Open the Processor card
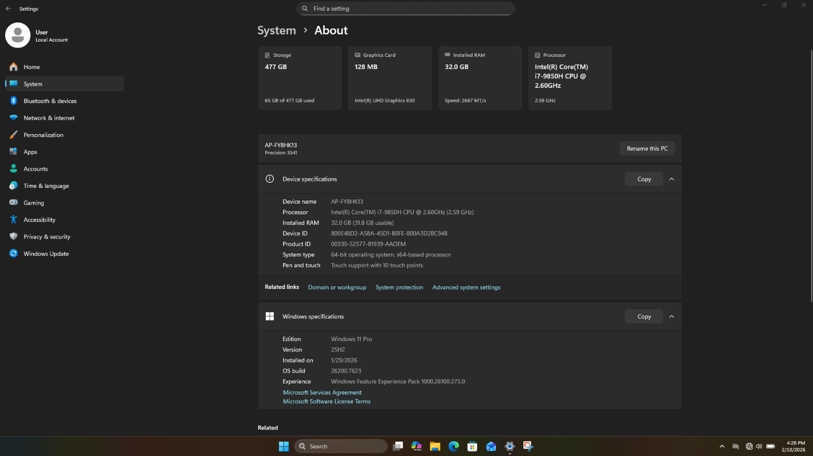 coord(570,78)
